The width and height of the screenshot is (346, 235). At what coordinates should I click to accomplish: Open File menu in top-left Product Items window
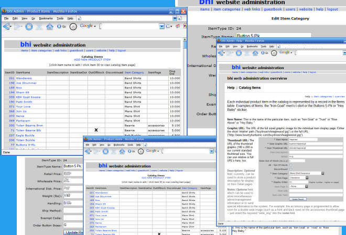[x=6, y=18]
